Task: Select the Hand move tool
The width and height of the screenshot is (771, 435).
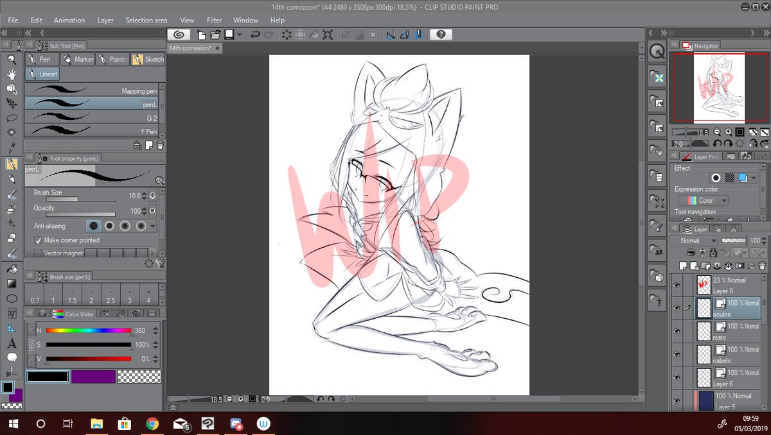Action: click(12, 74)
